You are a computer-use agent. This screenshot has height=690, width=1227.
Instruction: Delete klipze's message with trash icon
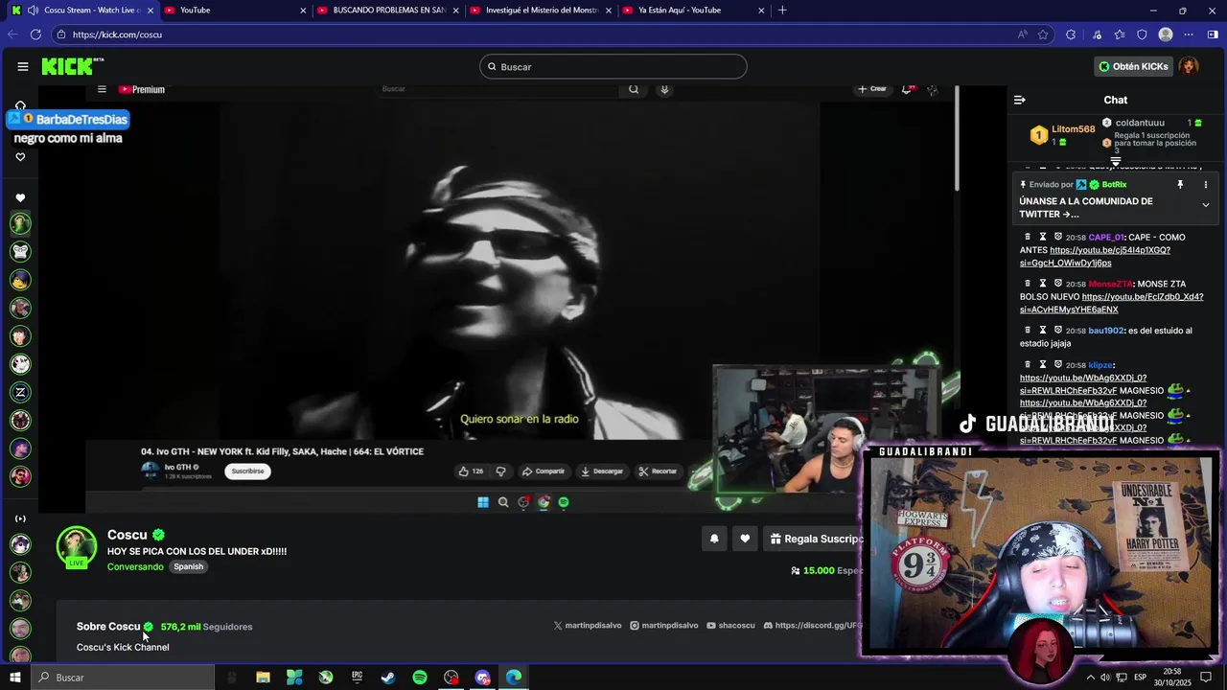click(x=1028, y=365)
